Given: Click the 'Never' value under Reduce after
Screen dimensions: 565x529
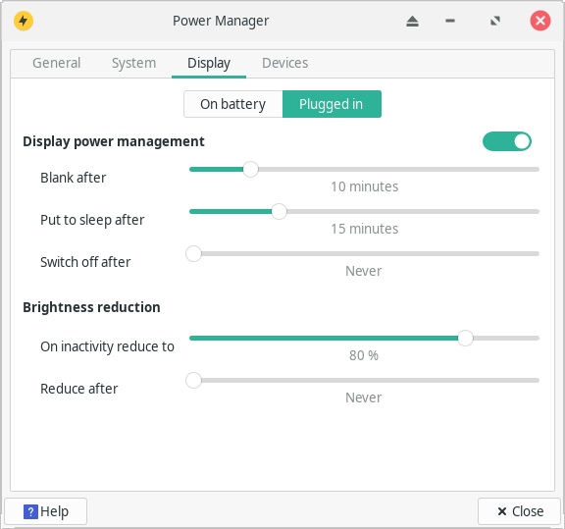Looking at the screenshot, I should (x=363, y=397).
